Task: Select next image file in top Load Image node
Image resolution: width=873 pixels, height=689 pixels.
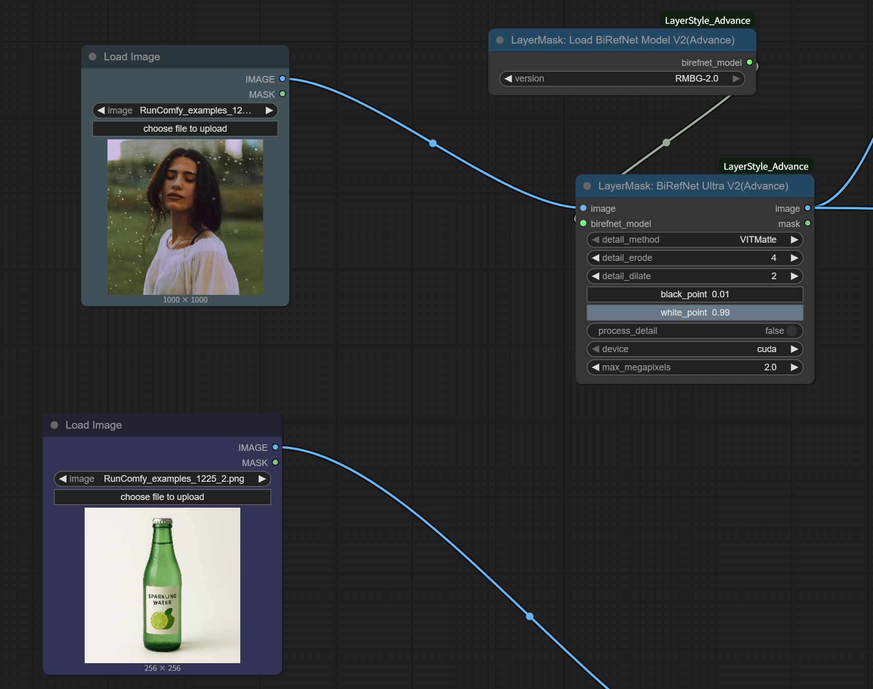Action: click(x=269, y=110)
